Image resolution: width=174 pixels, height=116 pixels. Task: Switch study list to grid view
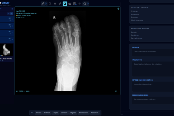(x=12, y=14)
